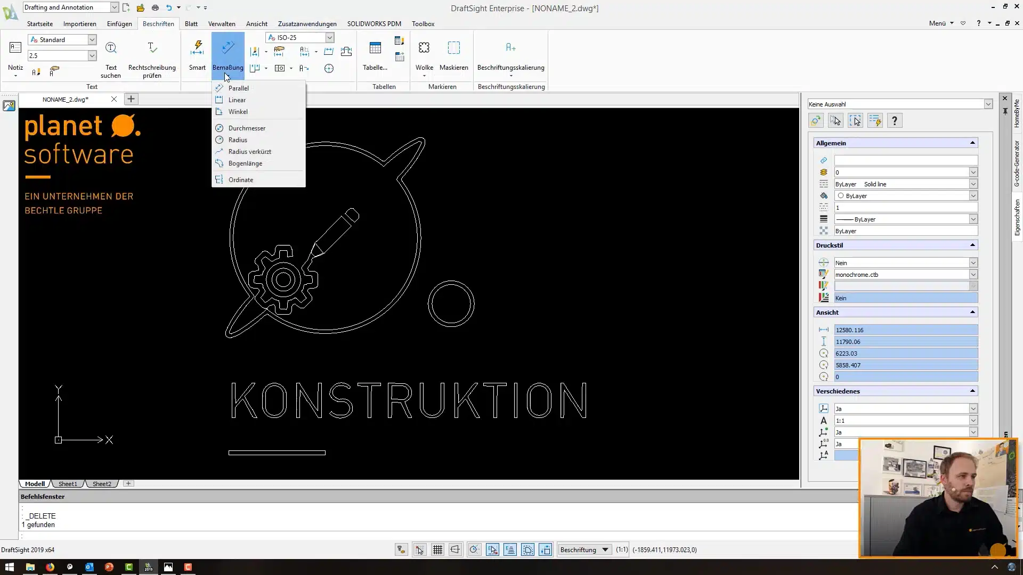The height and width of the screenshot is (575, 1023).
Task: Open the ISO-25 dimension style dropdown
Action: (x=330, y=37)
